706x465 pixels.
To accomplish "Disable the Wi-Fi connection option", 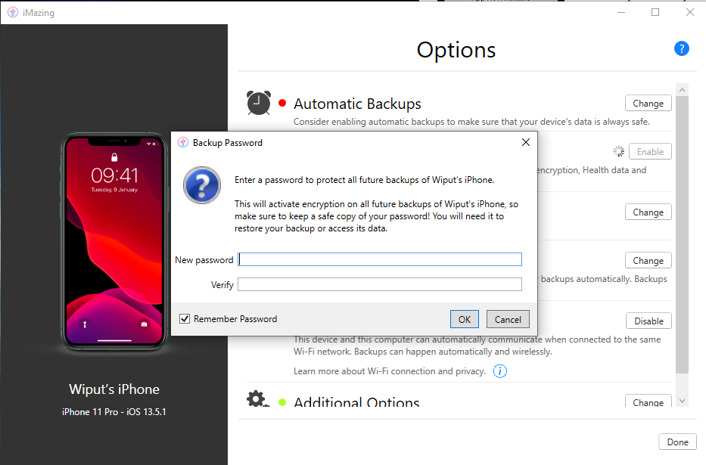I will click(x=648, y=321).
